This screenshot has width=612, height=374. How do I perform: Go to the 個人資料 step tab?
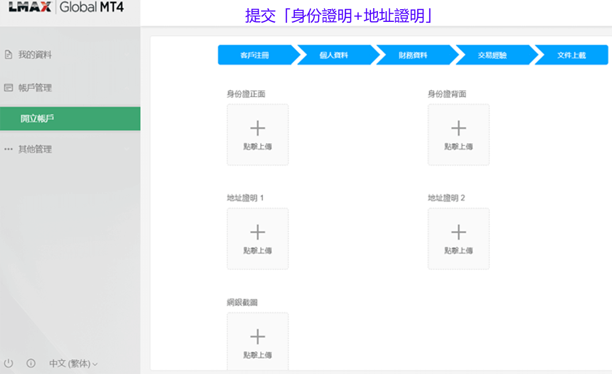point(334,55)
